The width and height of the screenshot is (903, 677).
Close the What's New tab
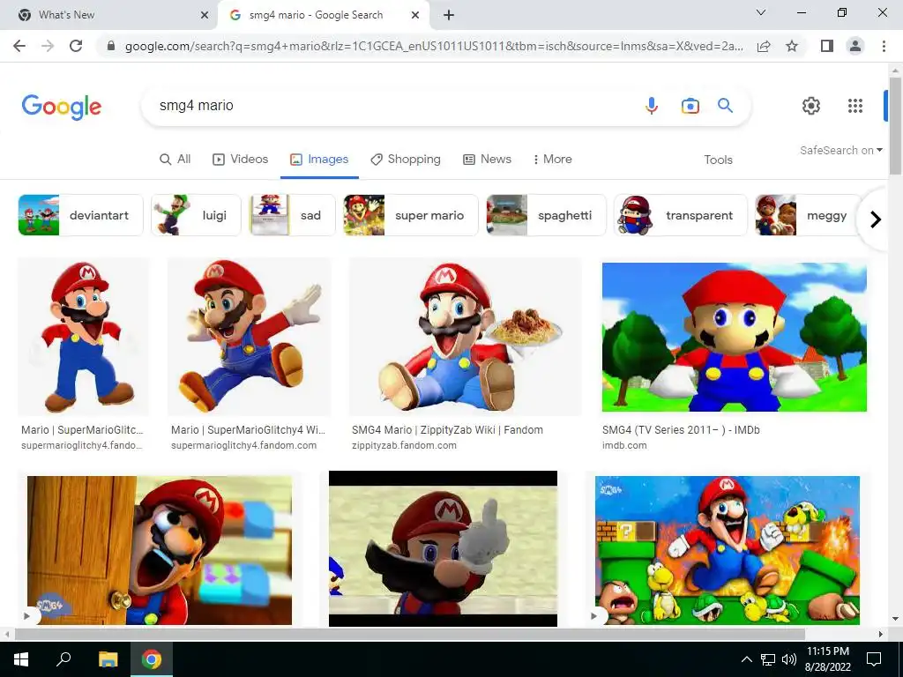tap(205, 15)
